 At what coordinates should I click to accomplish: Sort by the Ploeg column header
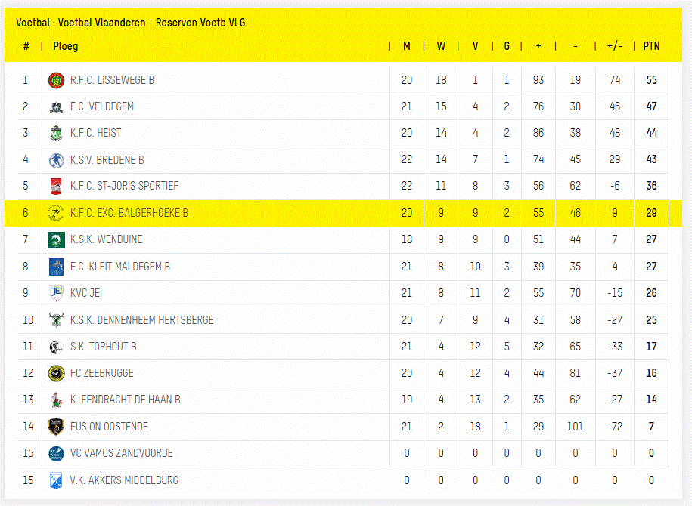(65, 46)
